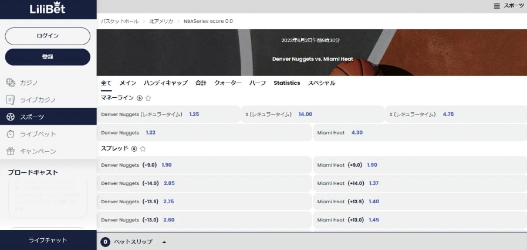
Task: Click the 登録 register button
Action: click(48, 57)
